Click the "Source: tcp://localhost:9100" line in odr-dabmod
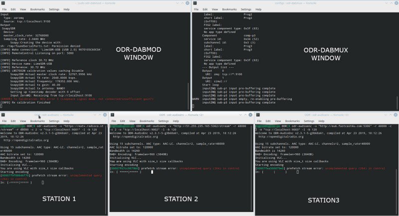 coord(27,21)
